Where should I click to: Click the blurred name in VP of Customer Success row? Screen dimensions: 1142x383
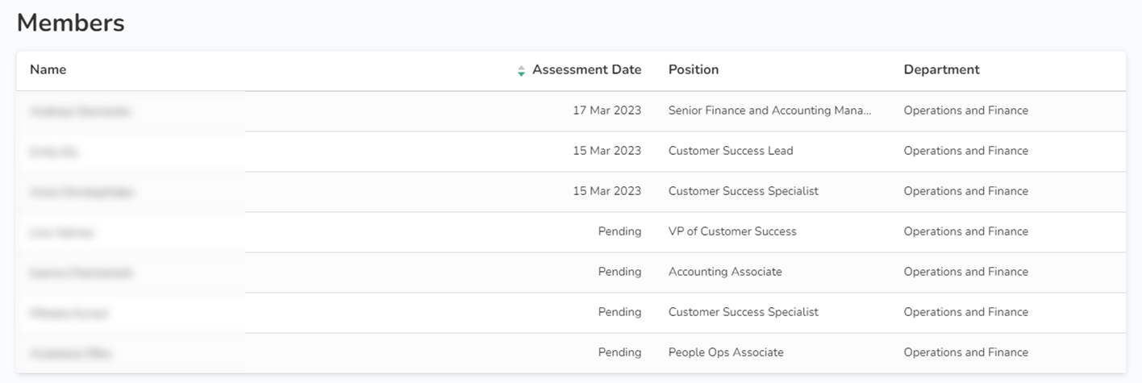(62, 233)
